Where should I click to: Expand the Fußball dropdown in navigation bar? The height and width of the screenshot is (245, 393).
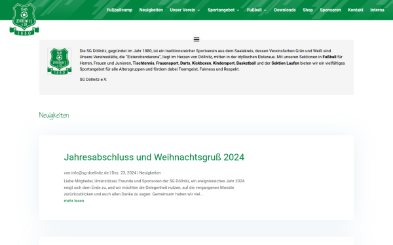(x=256, y=10)
